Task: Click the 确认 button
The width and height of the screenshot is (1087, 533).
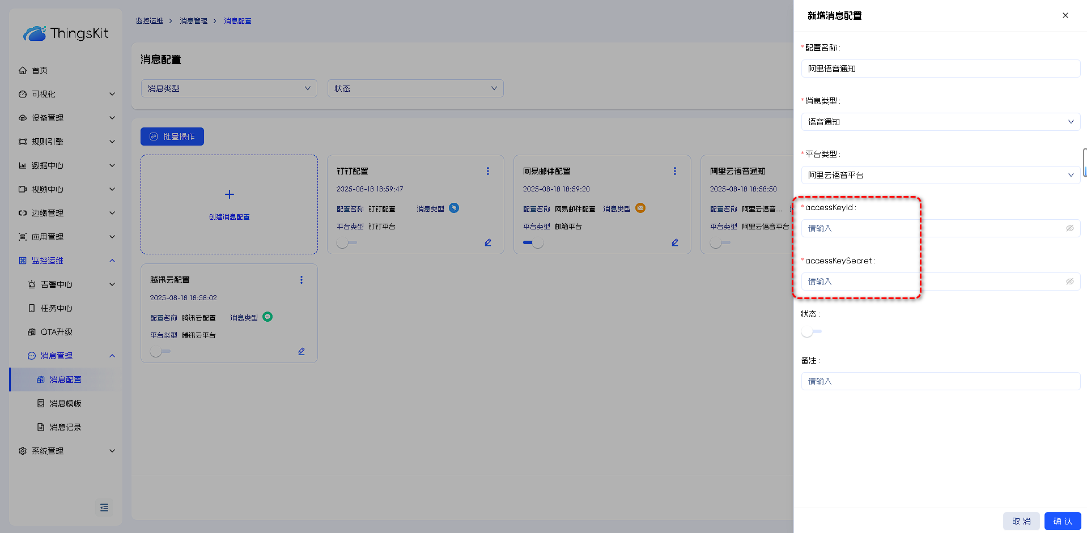Action: tap(1062, 521)
